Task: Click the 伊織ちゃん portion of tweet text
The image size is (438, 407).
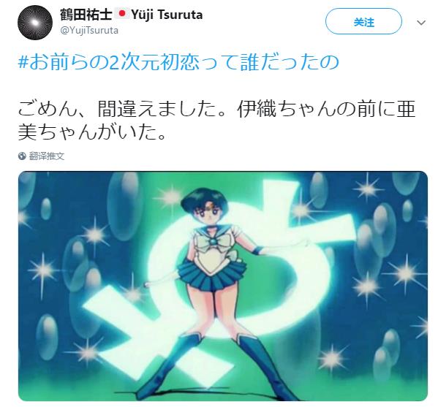Action: pos(285,109)
